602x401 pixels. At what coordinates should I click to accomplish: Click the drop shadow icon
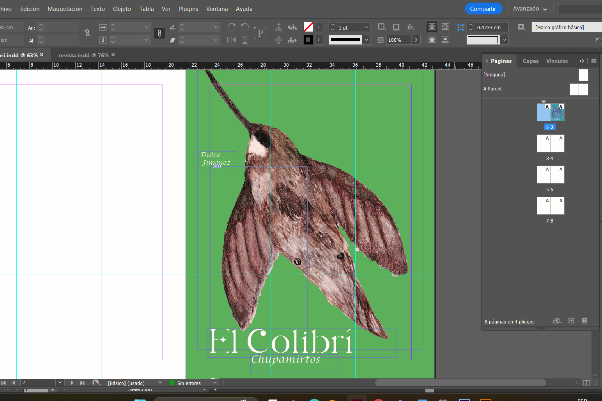point(396,27)
